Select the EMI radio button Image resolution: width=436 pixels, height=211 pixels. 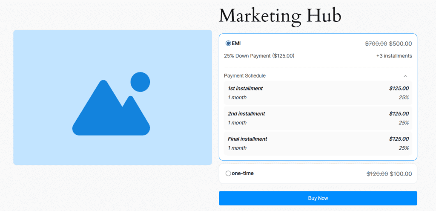click(228, 43)
